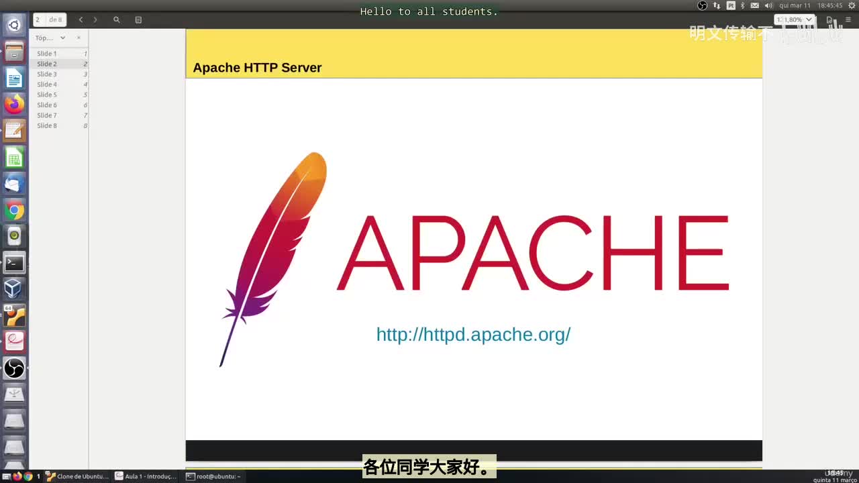859x483 pixels.
Task: Switch to Clone de Ubuntu taskbar window
Action: tap(77, 476)
